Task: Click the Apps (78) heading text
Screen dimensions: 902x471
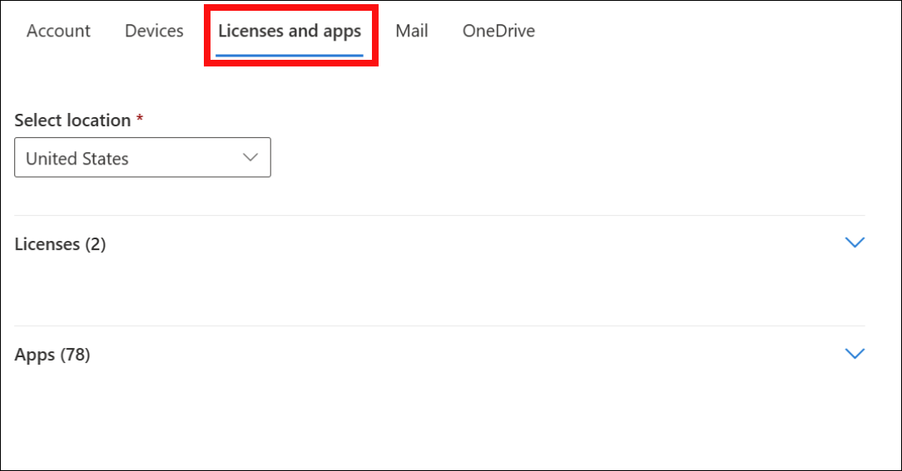Action: tap(52, 355)
